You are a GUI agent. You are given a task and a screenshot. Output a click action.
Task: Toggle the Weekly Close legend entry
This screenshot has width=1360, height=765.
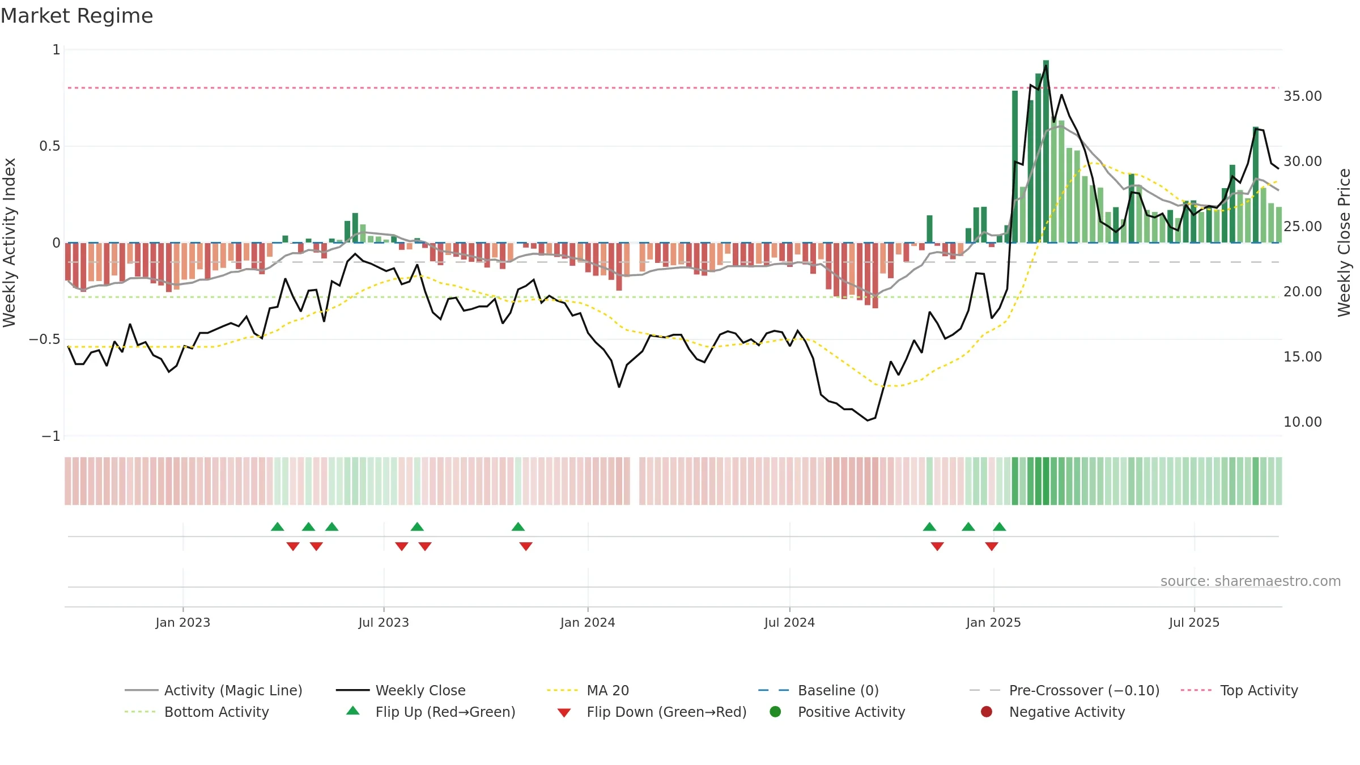coord(401,690)
